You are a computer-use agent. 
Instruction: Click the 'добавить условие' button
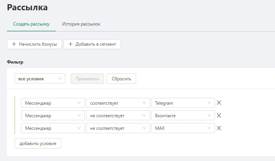(38, 143)
